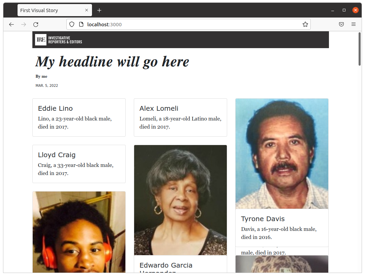This screenshot has width=365, height=276.
Task: Open the photo of the mustached man
Action: click(282, 154)
